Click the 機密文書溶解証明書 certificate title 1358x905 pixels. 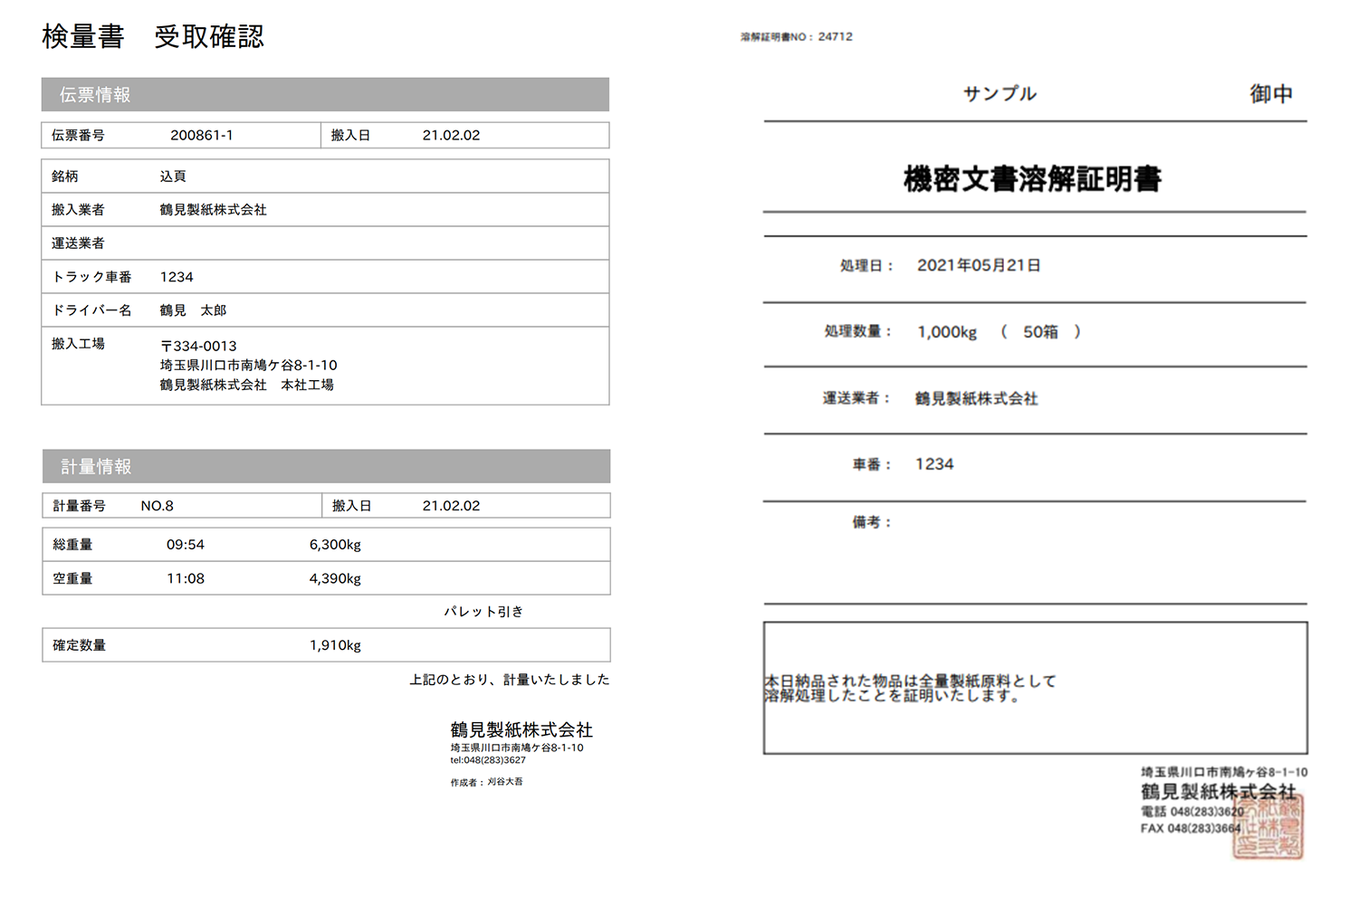coord(1035,178)
